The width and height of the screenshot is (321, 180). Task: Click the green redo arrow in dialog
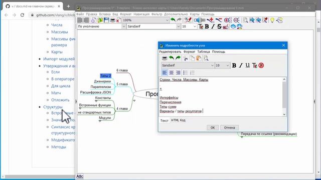178,58
